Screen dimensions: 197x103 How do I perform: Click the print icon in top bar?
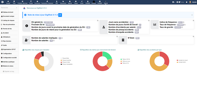point(177,2)
